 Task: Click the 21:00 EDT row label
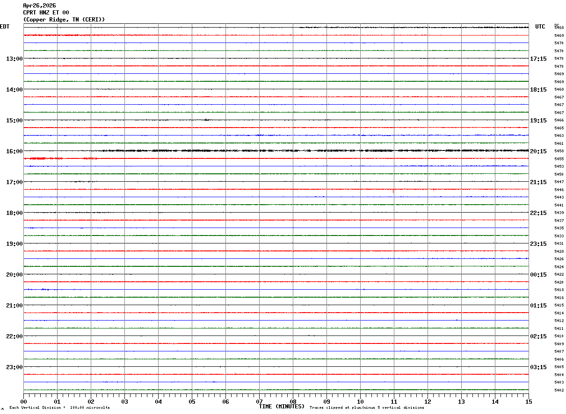(14, 305)
